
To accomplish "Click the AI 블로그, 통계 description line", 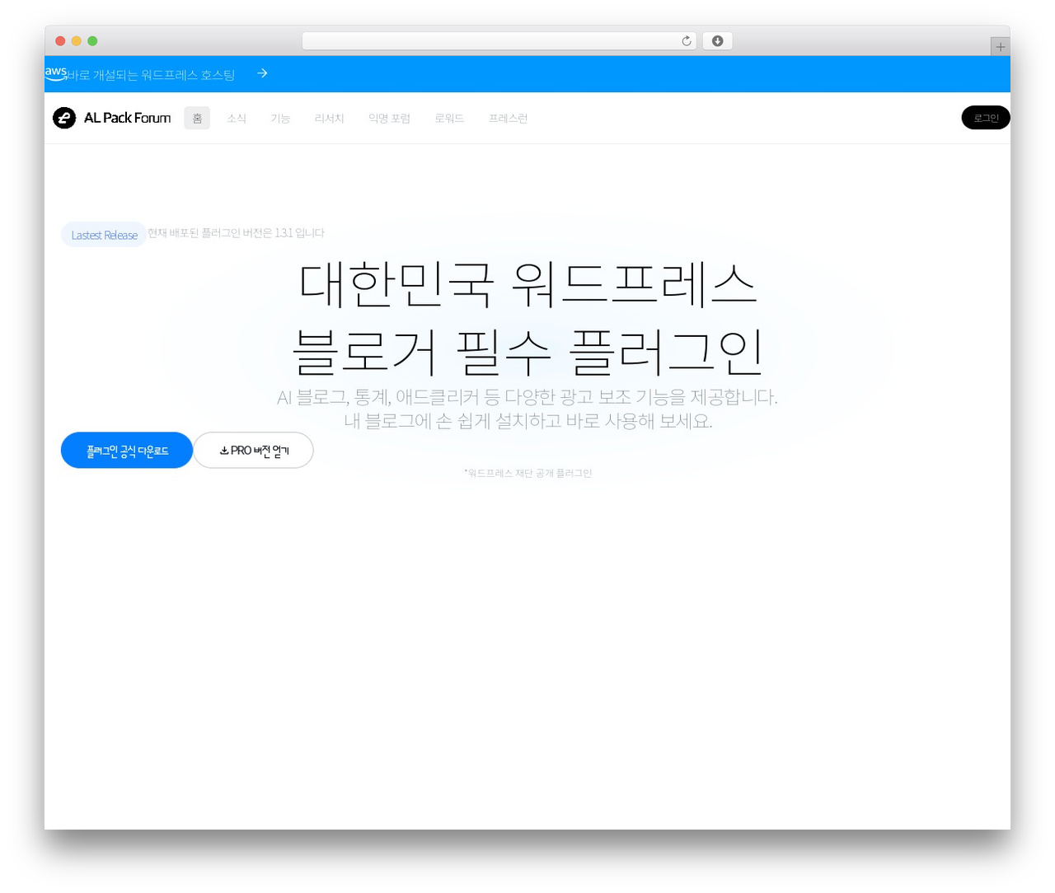I will tap(527, 397).
